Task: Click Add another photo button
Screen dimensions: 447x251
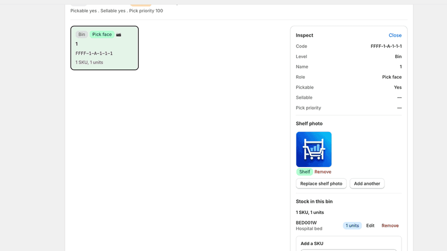Action: coord(367,184)
